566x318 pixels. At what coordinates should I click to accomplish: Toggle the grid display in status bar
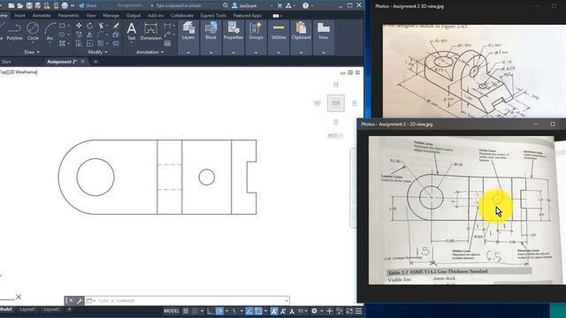(186, 311)
